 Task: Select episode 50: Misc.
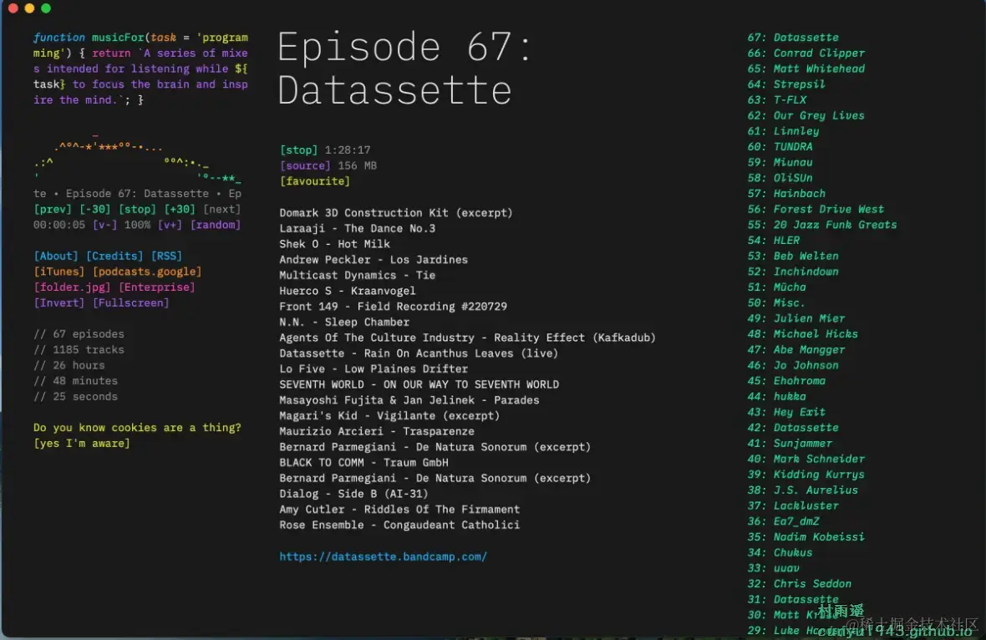pos(776,303)
